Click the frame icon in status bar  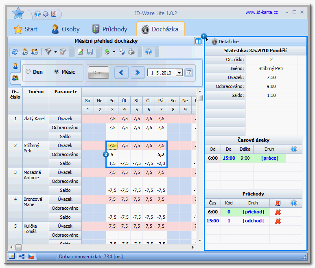(x=12, y=256)
